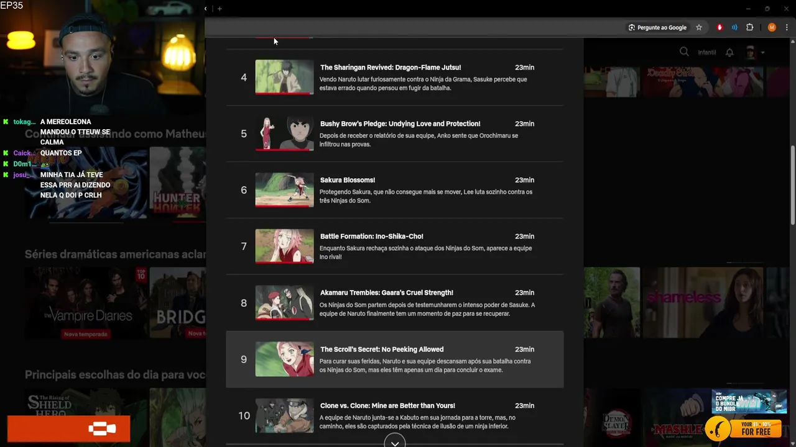
Task: Click episode number 10
Action: [244, 416]
